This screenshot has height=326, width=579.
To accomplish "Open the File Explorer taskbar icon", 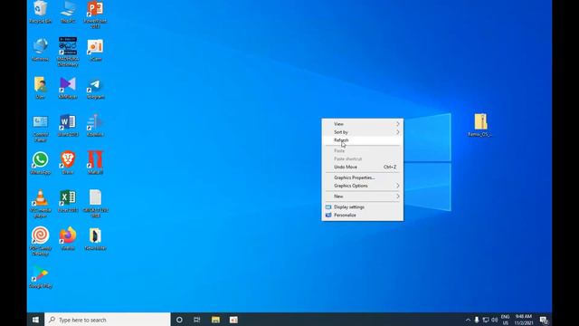I will pos(215,320).
